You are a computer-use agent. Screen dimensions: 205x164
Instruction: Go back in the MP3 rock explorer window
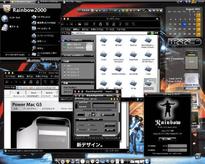pos(63,24)
